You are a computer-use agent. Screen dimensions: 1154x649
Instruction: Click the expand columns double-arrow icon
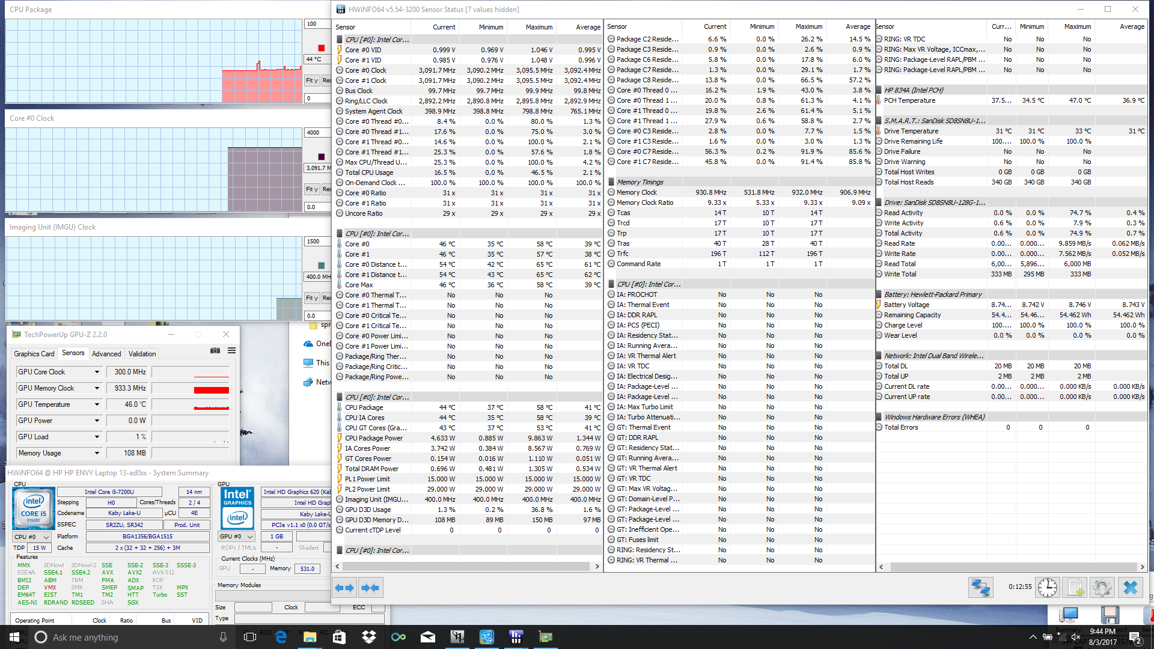pos(345,588)
